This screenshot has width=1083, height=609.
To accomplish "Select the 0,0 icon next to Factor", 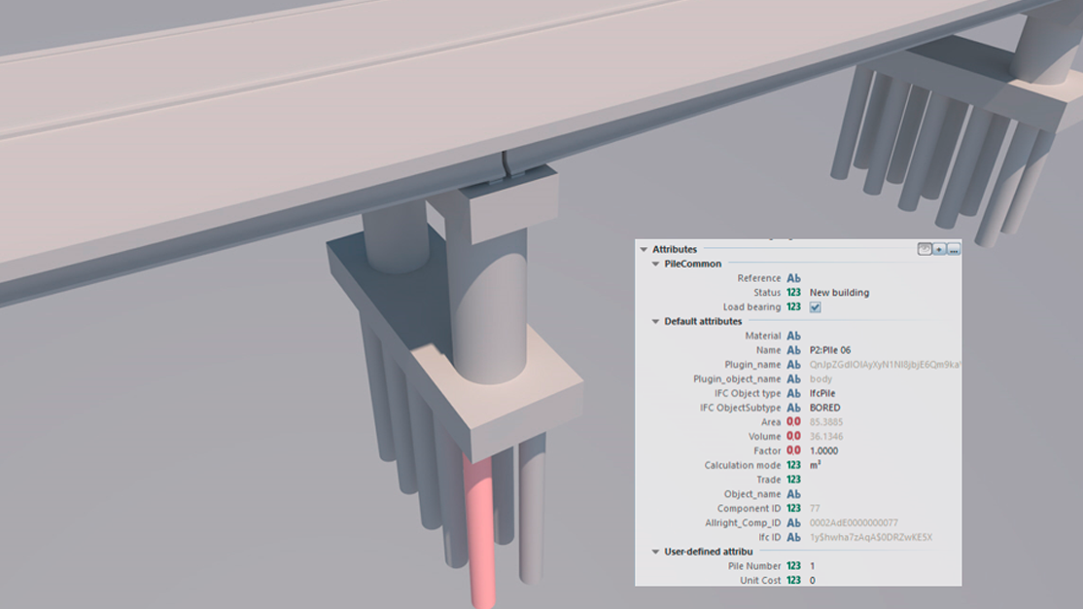I will (x=792, y=450).
